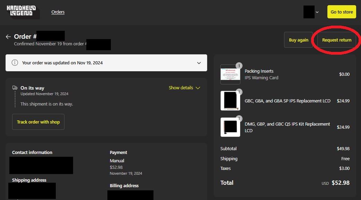Open GBC, GBA, GBA SP IPS LCD thumbnail
Viewport: 361px width, 200px height.
pos(230,101)
